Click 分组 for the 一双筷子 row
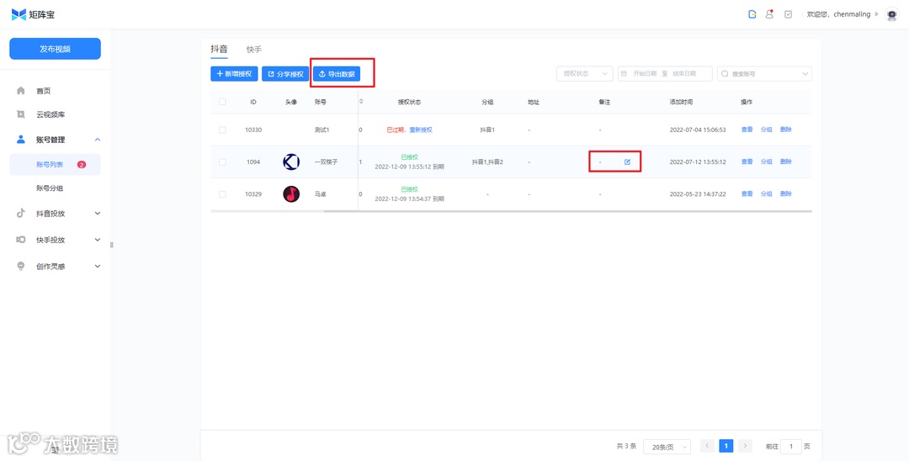The image size is (909, 461). point(767,162)
